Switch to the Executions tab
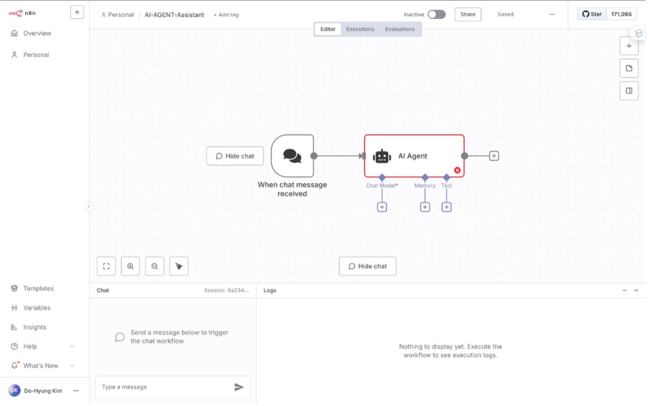This screenshot has height=406, width=648. click(x=360, y=29)
